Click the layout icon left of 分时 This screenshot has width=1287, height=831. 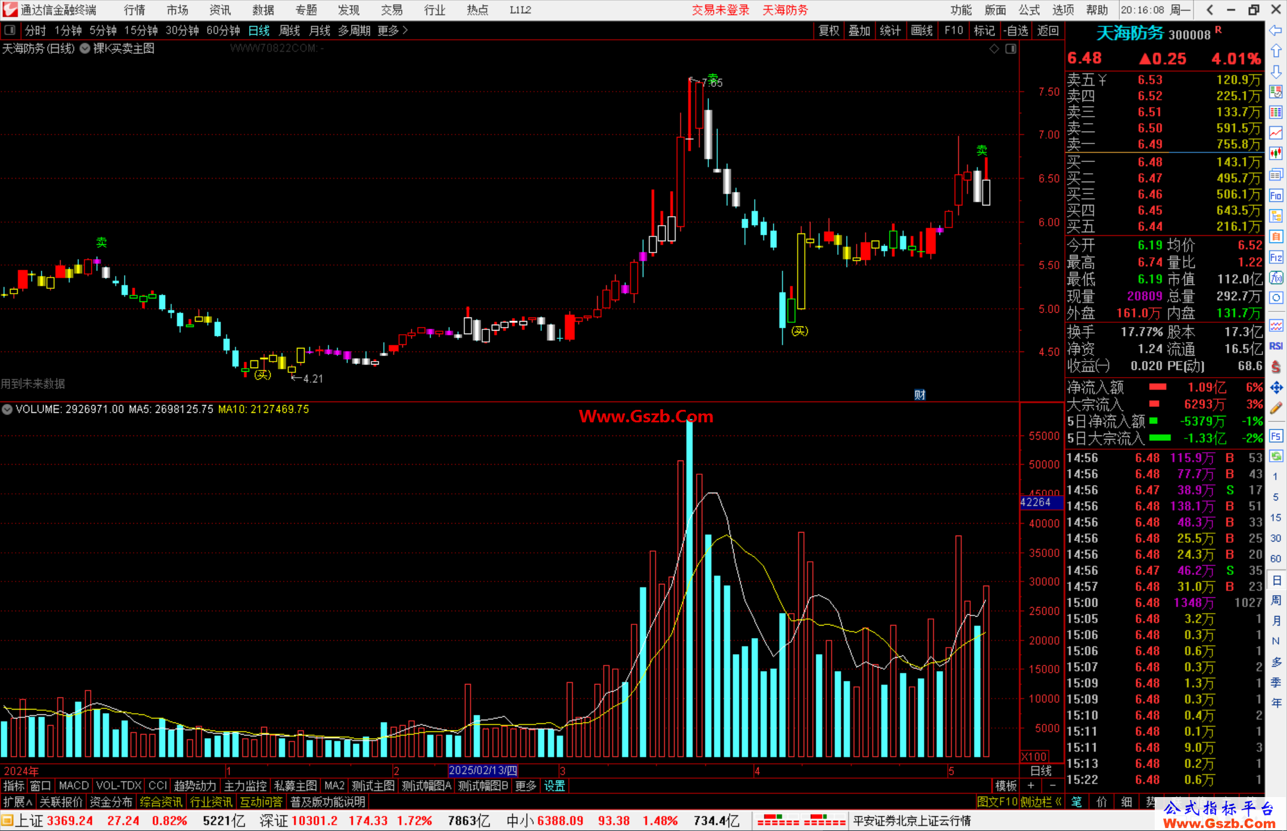[10, 30]
